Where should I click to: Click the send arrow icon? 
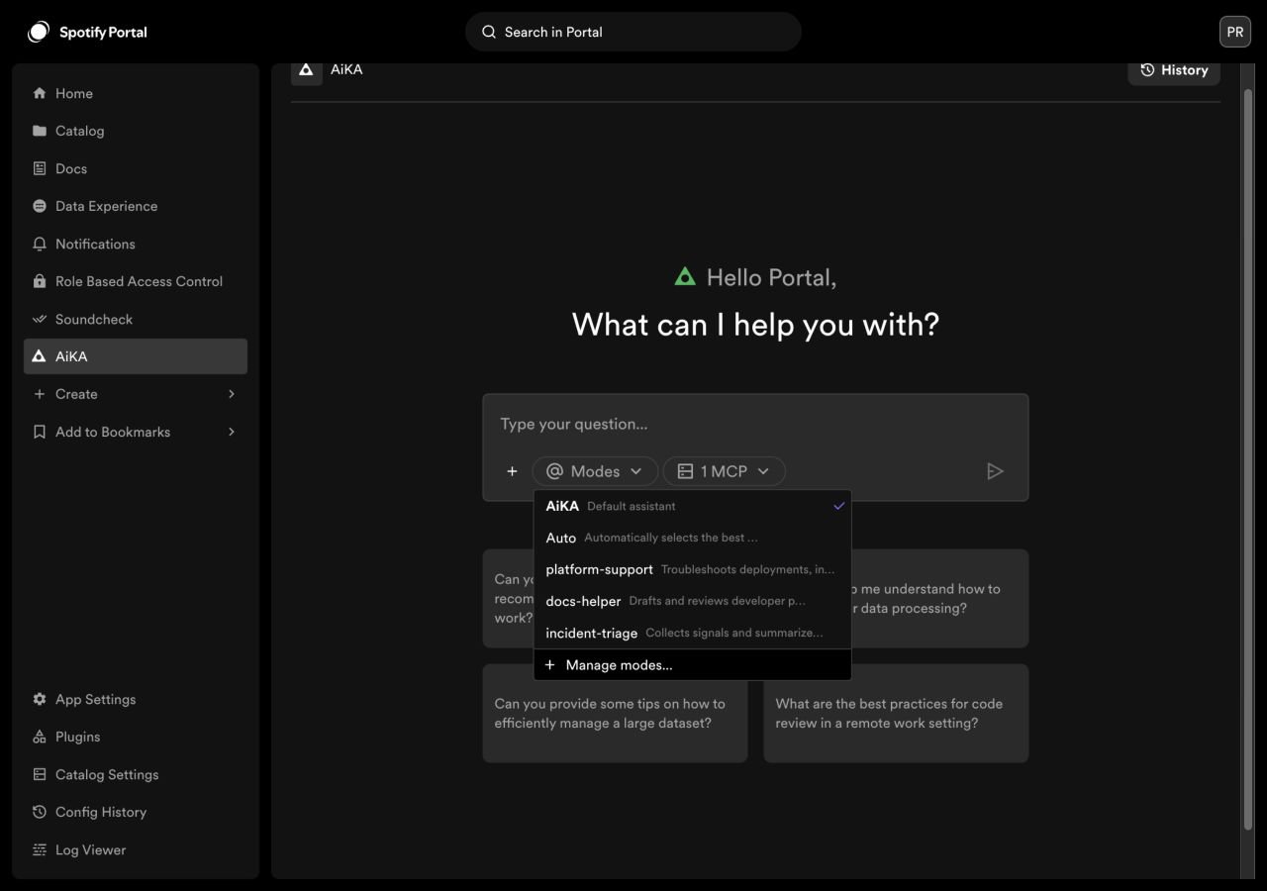996,471
